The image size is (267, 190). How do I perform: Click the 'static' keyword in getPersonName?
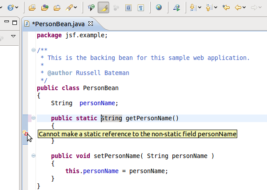click(87, 118)
